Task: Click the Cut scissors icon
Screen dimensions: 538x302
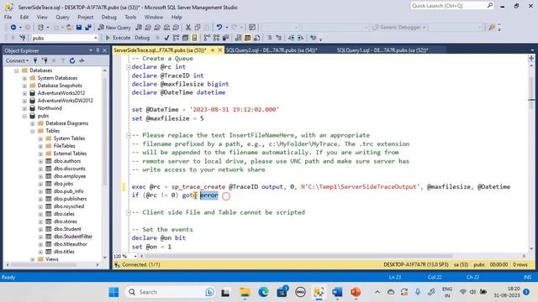Action: coord(188,28)
